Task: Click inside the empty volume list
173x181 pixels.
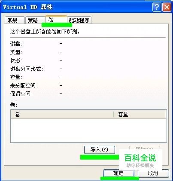Action: [88, 130]
